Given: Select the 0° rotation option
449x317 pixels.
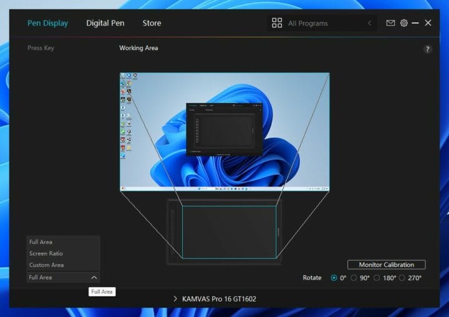Looking at the screenshot, I should 334,278.
